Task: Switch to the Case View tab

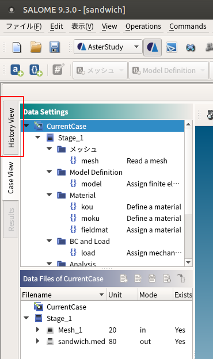Action: [10, 178]
